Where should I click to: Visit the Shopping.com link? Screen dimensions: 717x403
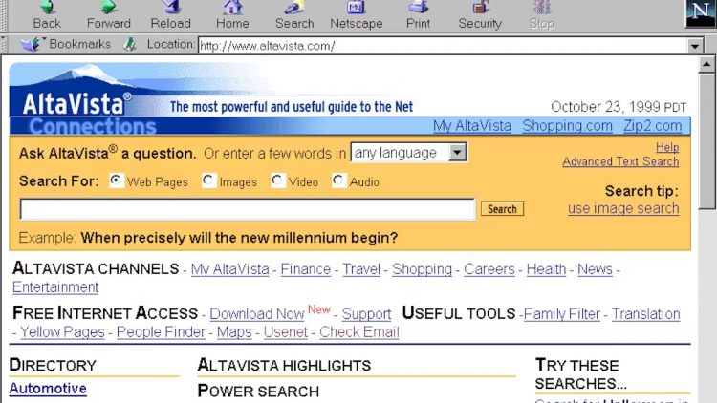click(567, 126)
